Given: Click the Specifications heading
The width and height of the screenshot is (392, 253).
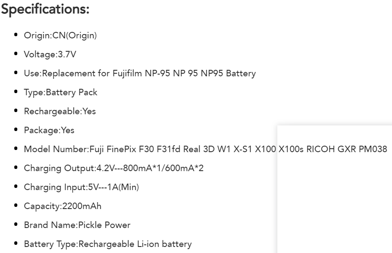Looking at the screenshot, I should [45, 9].
